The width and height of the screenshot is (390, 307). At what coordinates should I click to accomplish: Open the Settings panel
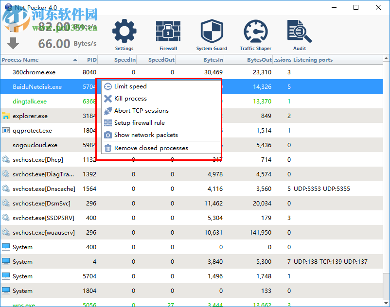[x=124, y=34]
